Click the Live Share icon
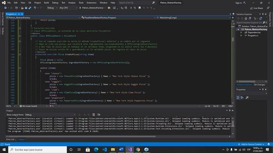 (x=251, y=8)
